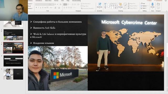Click the Arrange button in Drawing group
Viewport: 168px width, 94px height.
(120, 6)
